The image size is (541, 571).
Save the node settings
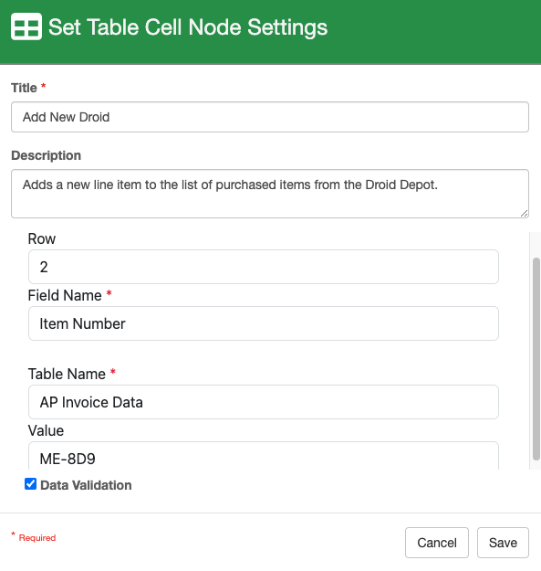tap(503, 543)
